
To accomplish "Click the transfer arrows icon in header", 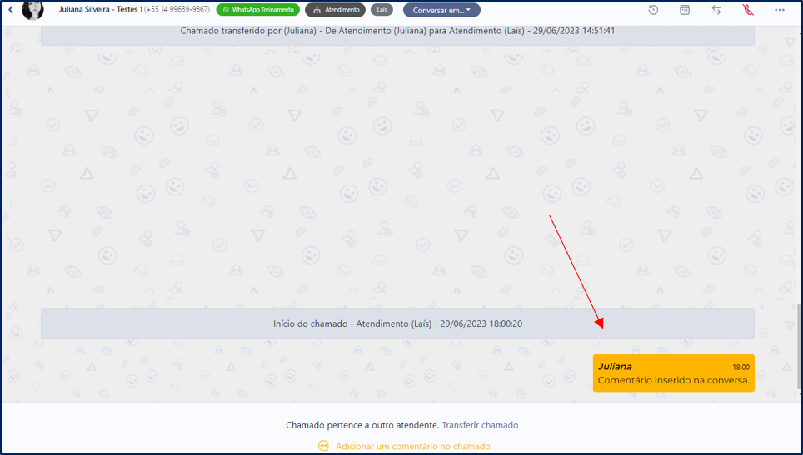I will click(x=716, y=10).
